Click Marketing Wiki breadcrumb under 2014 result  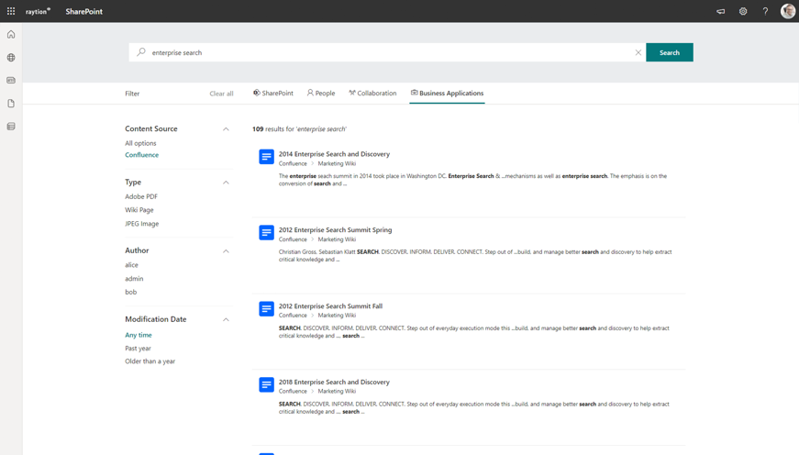337,163
